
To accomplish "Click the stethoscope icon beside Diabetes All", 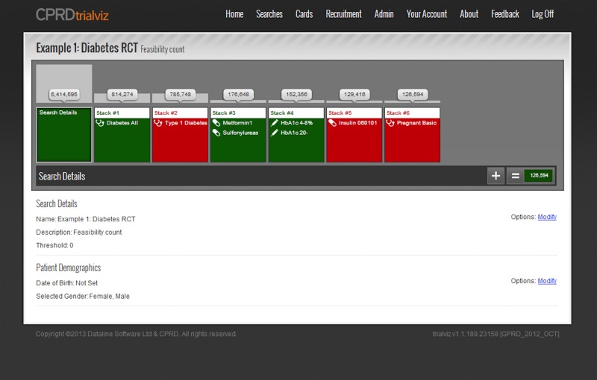I will (100, 123).
